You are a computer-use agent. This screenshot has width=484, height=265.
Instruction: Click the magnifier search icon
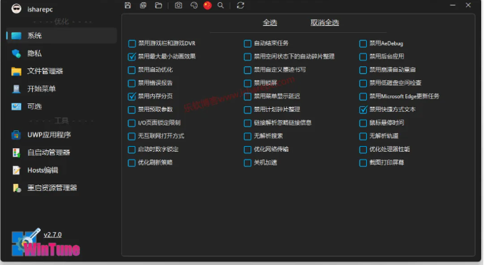click(221, 5)
